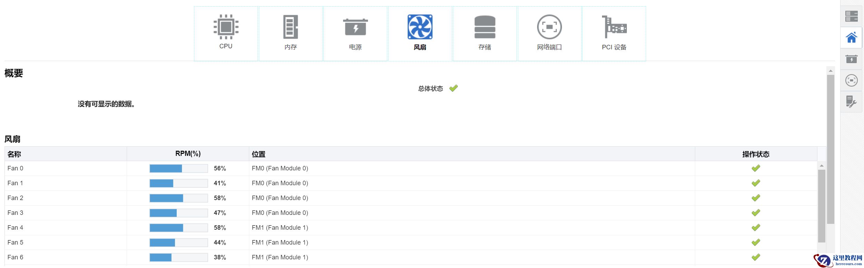Select the Fan 5 name cell
864x268 pixels.
coord(66,242)
